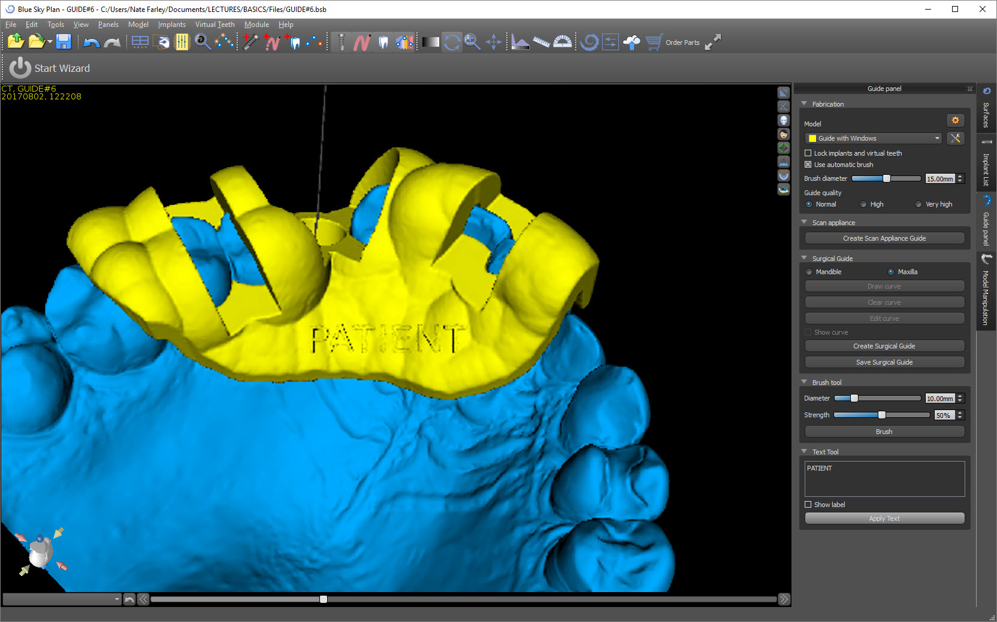
Task: Switch to the Implant List side tab
Action: (986, 163)
